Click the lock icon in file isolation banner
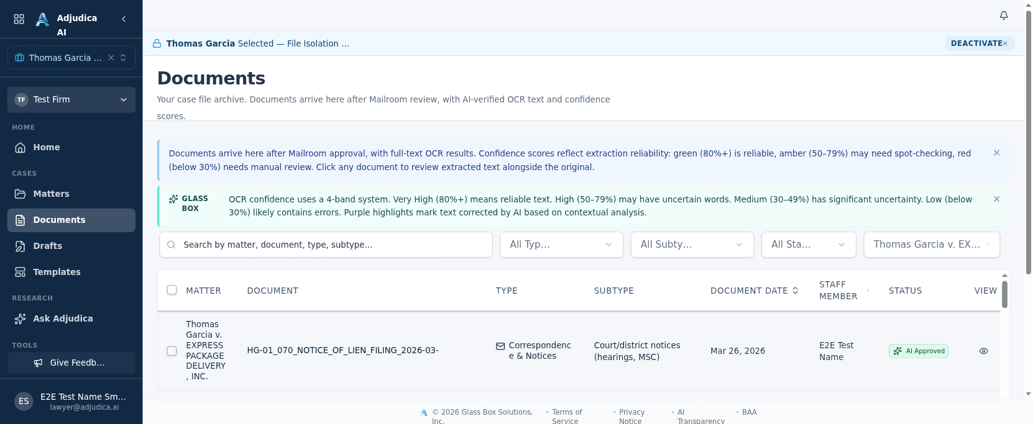The width and height of the screenshot is (1033, 424). (x=157, y=43)
